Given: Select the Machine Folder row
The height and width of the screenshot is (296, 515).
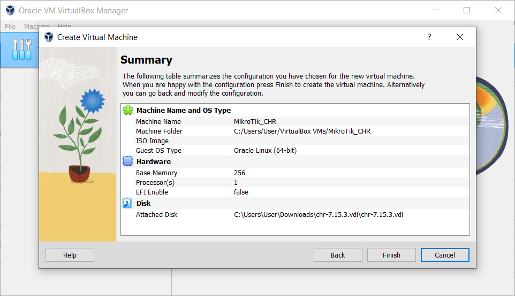Looking at the screenshot, I should pyautogui.click(x=294, y=131).
